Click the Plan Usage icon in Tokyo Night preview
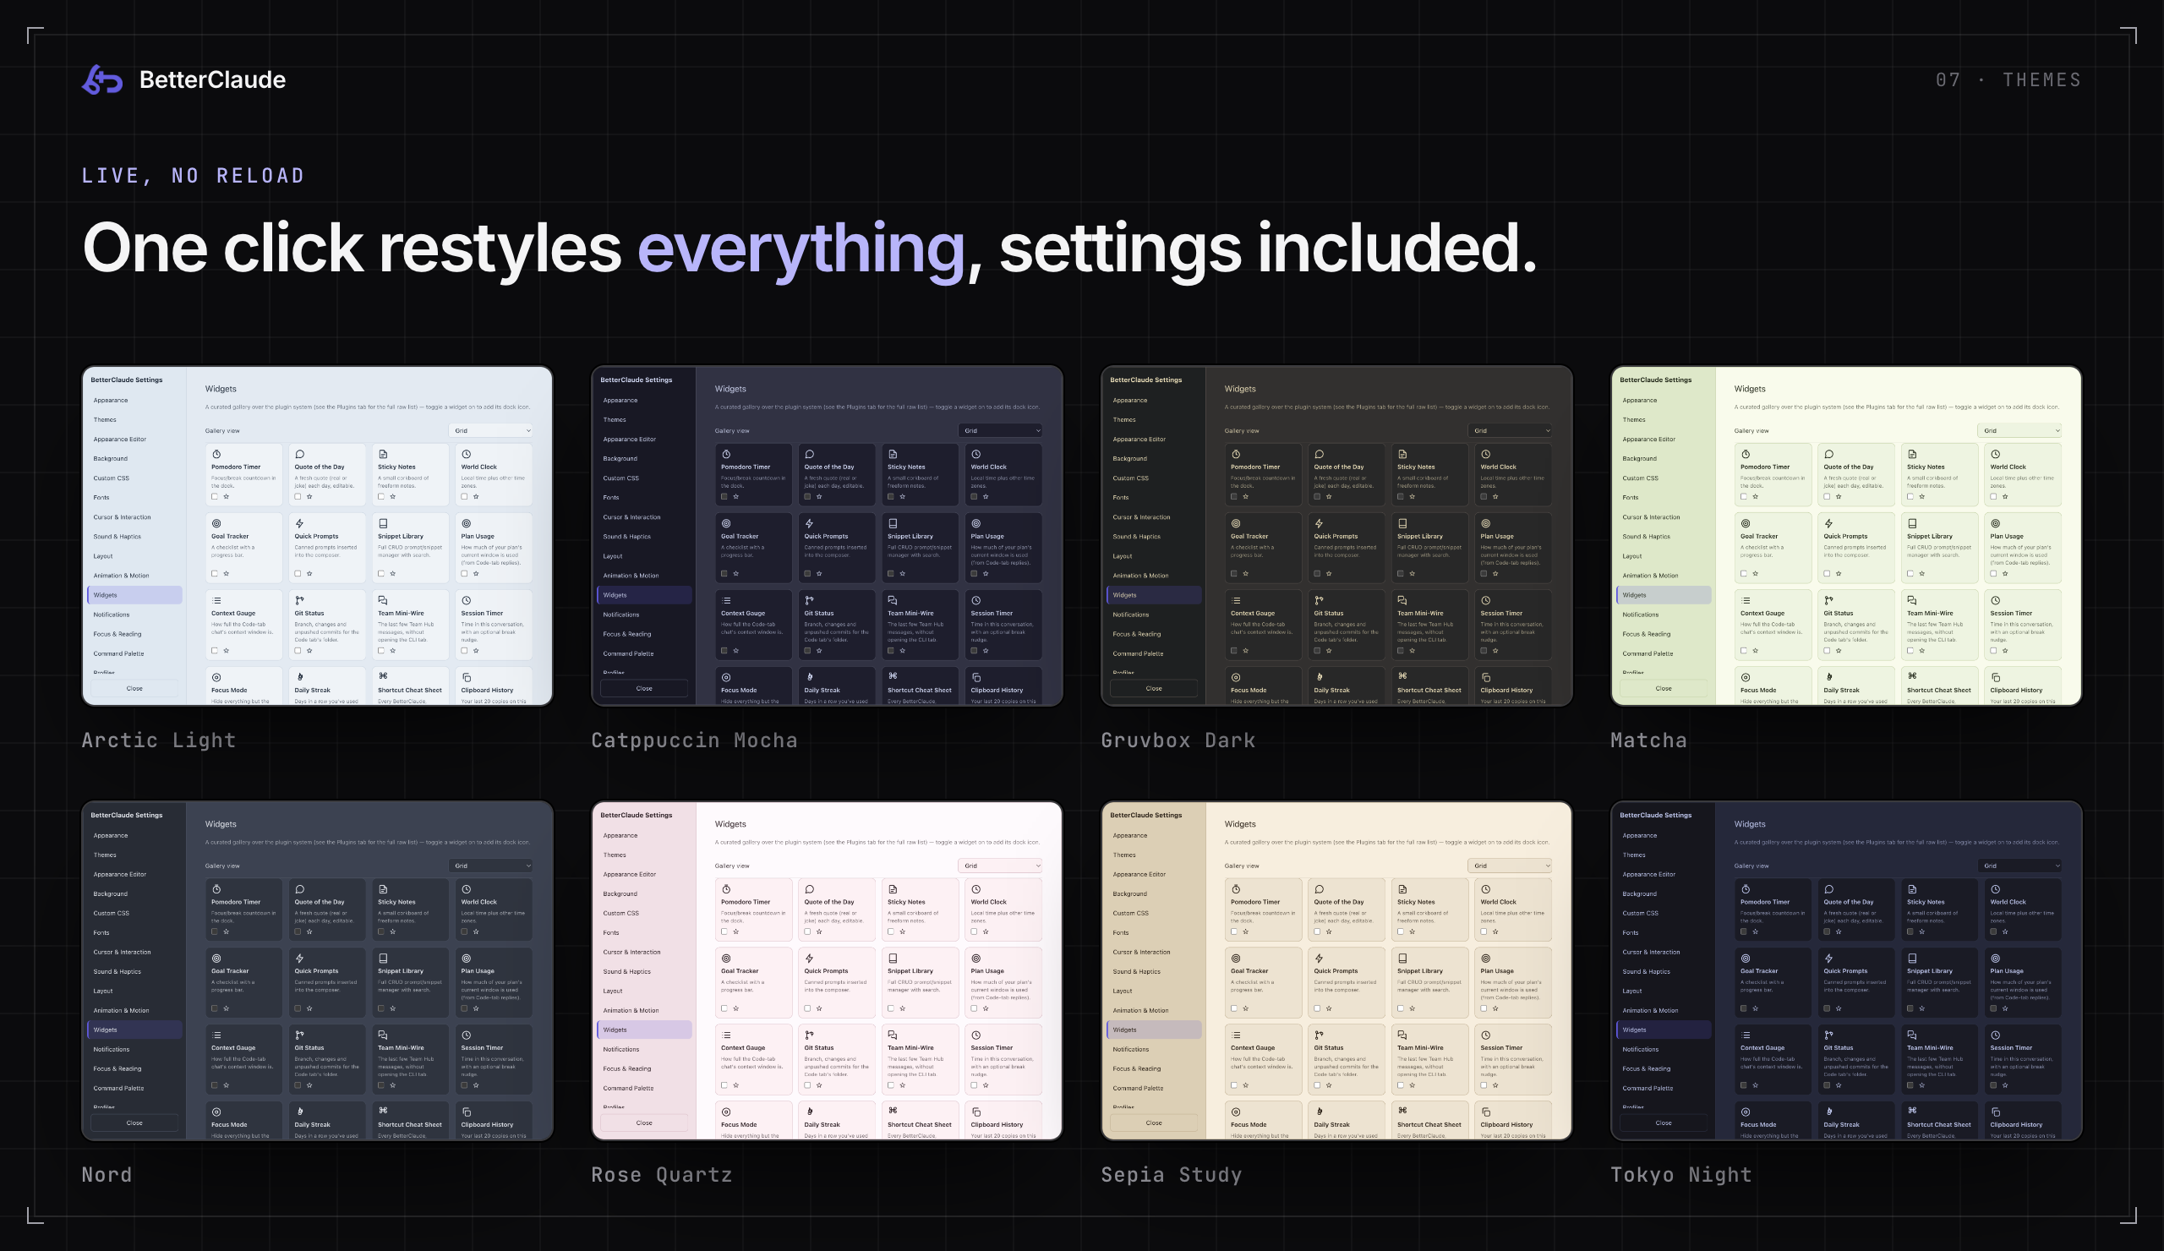Image resolution: width=2164 pixels, height=1251 pixels. (1996, 959)
